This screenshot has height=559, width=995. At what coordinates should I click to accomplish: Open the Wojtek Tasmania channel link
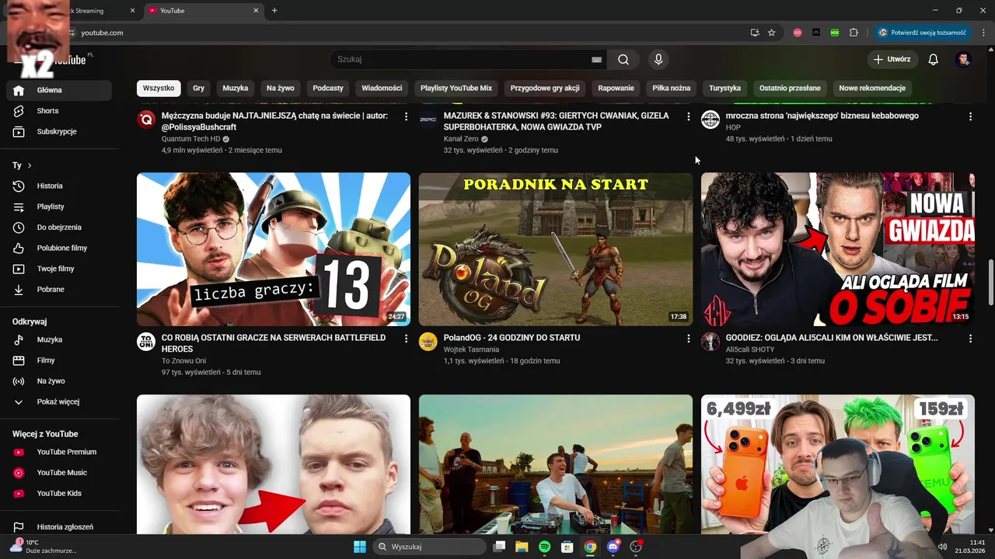[471, 349]
